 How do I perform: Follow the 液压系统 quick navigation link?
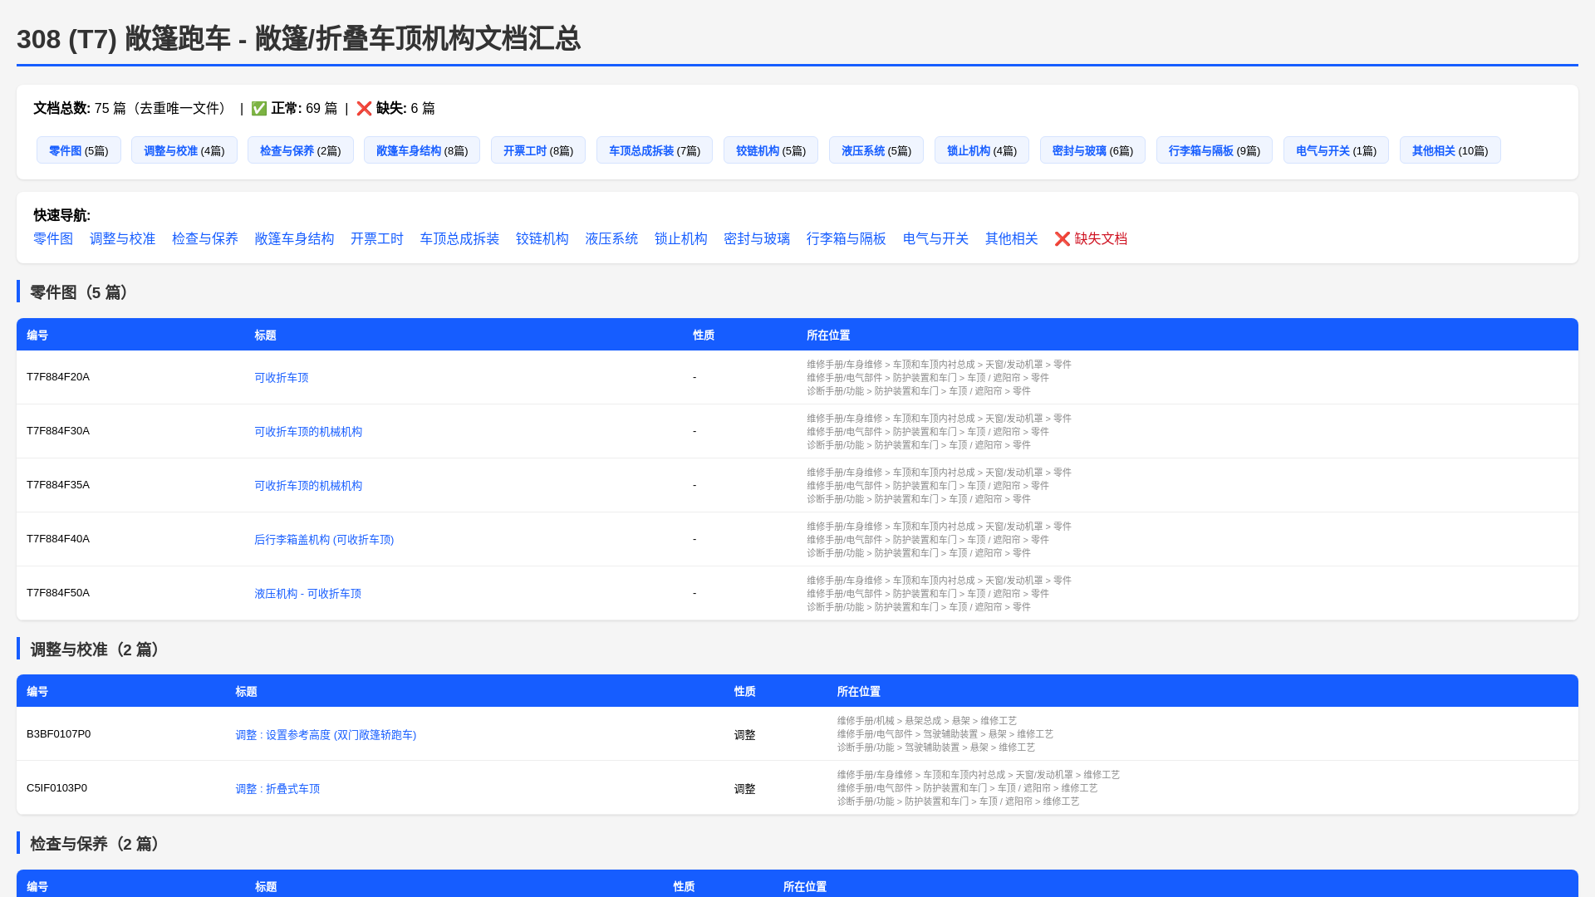pyautogui.click(x=611, y=239)
